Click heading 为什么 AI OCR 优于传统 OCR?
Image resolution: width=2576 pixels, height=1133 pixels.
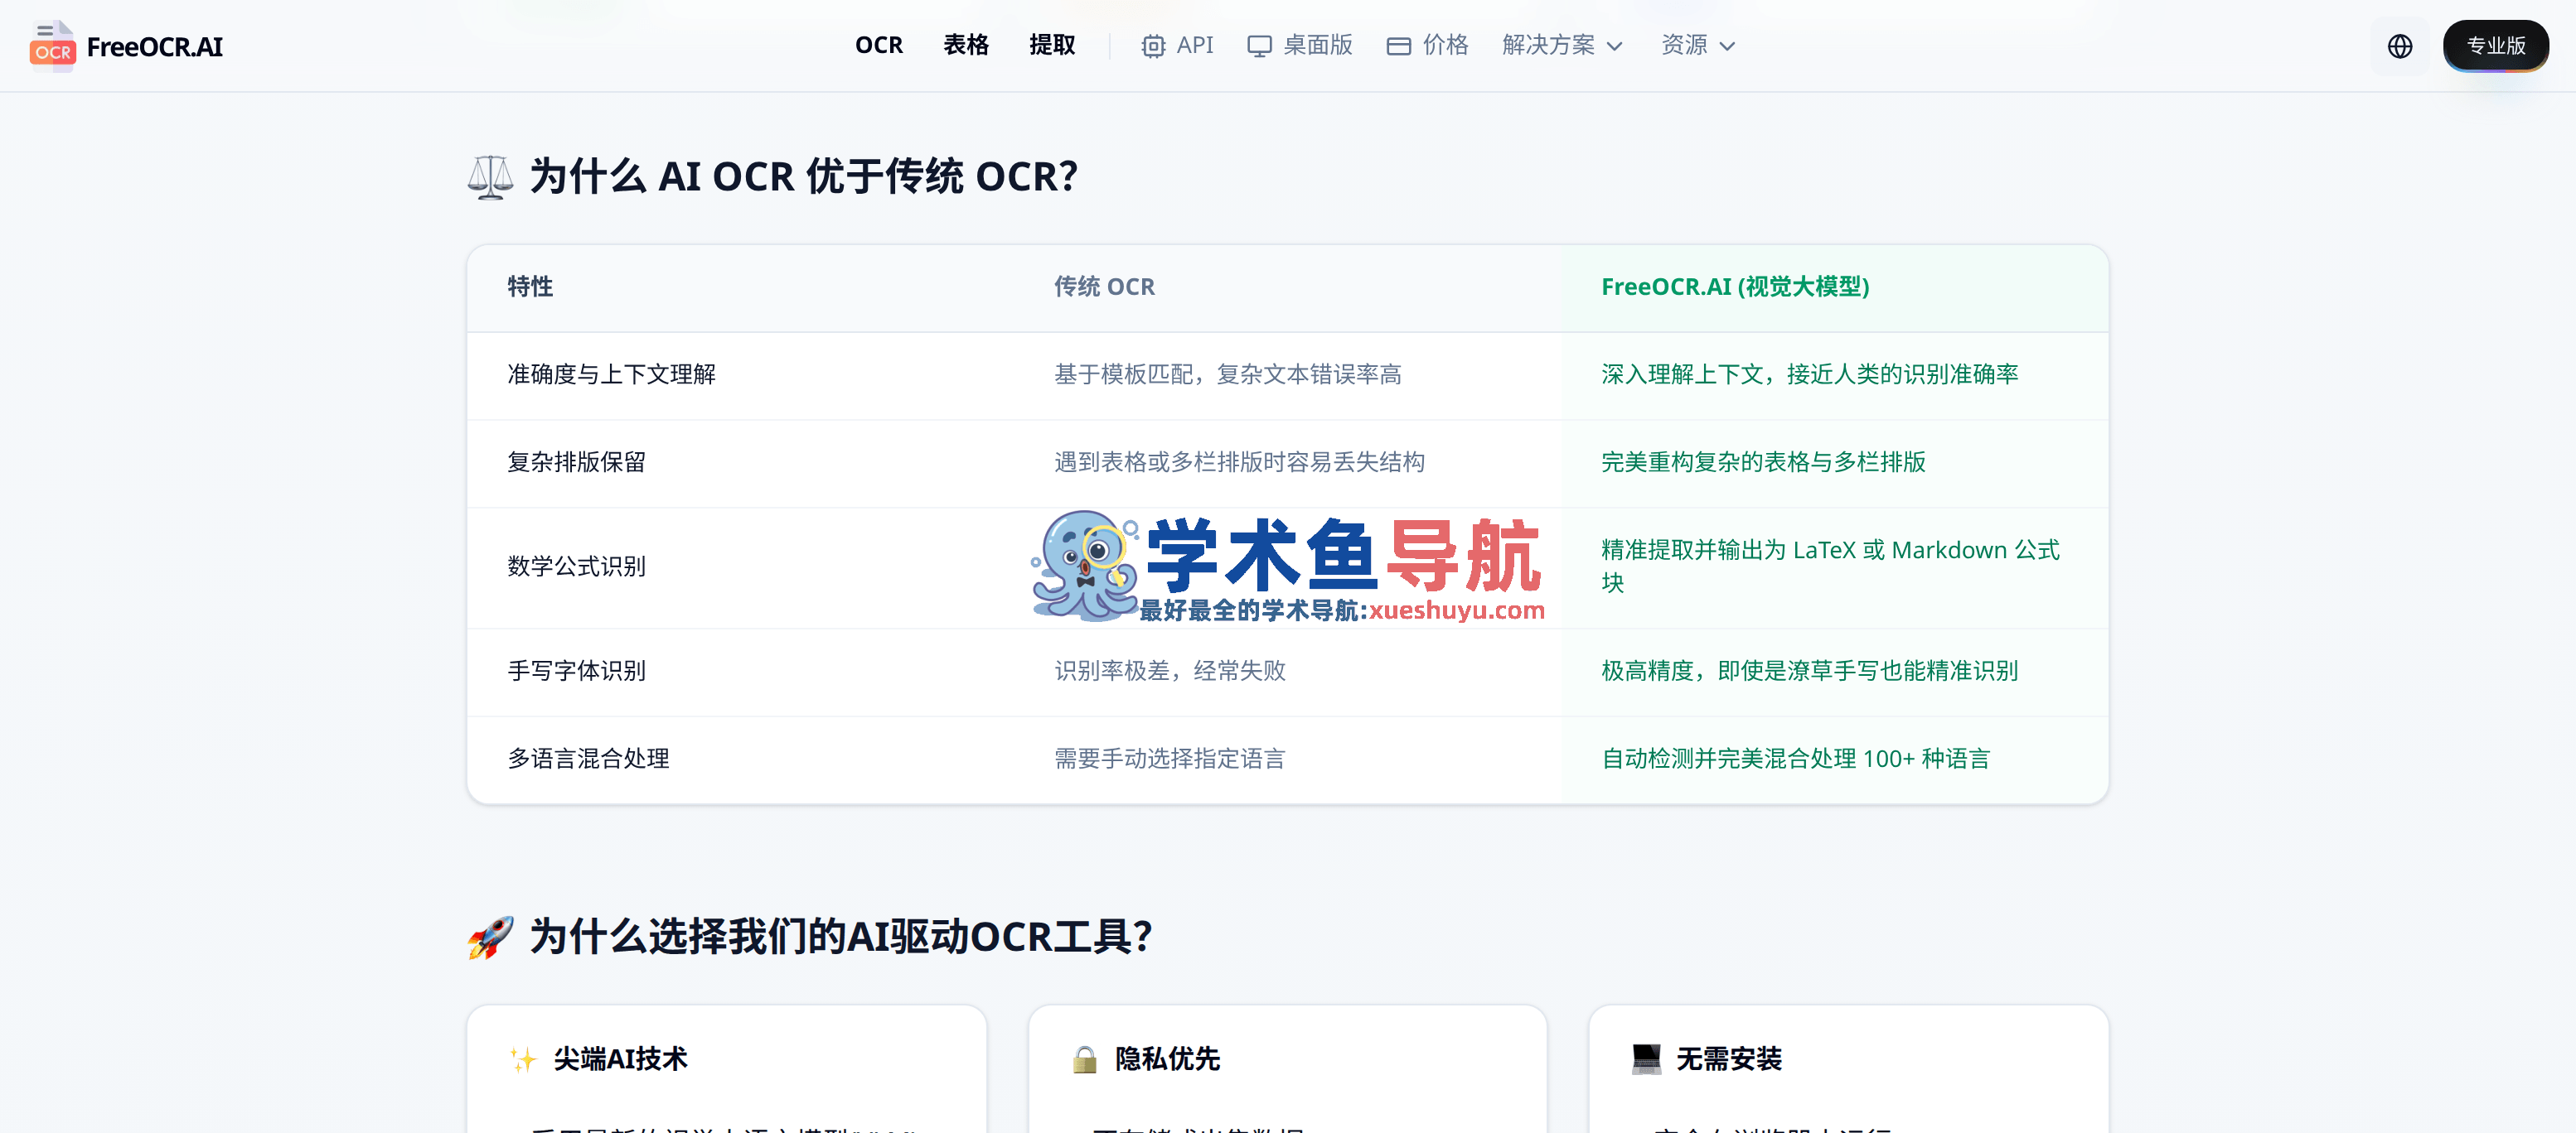(x=803, y=177)
